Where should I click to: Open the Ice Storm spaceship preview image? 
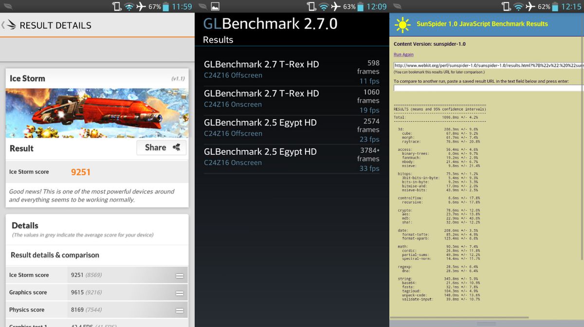[x=97, y=113]
